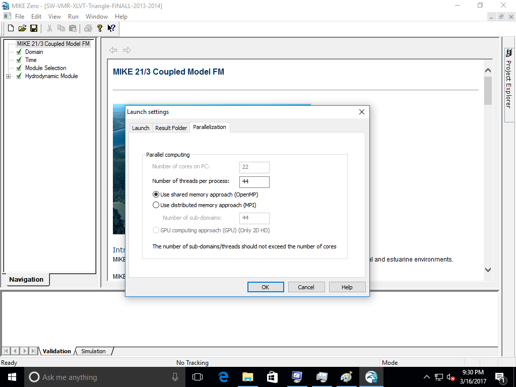Go forward with the right arrow icon
The height and width of the screenshot is (387, 516).
127,50
